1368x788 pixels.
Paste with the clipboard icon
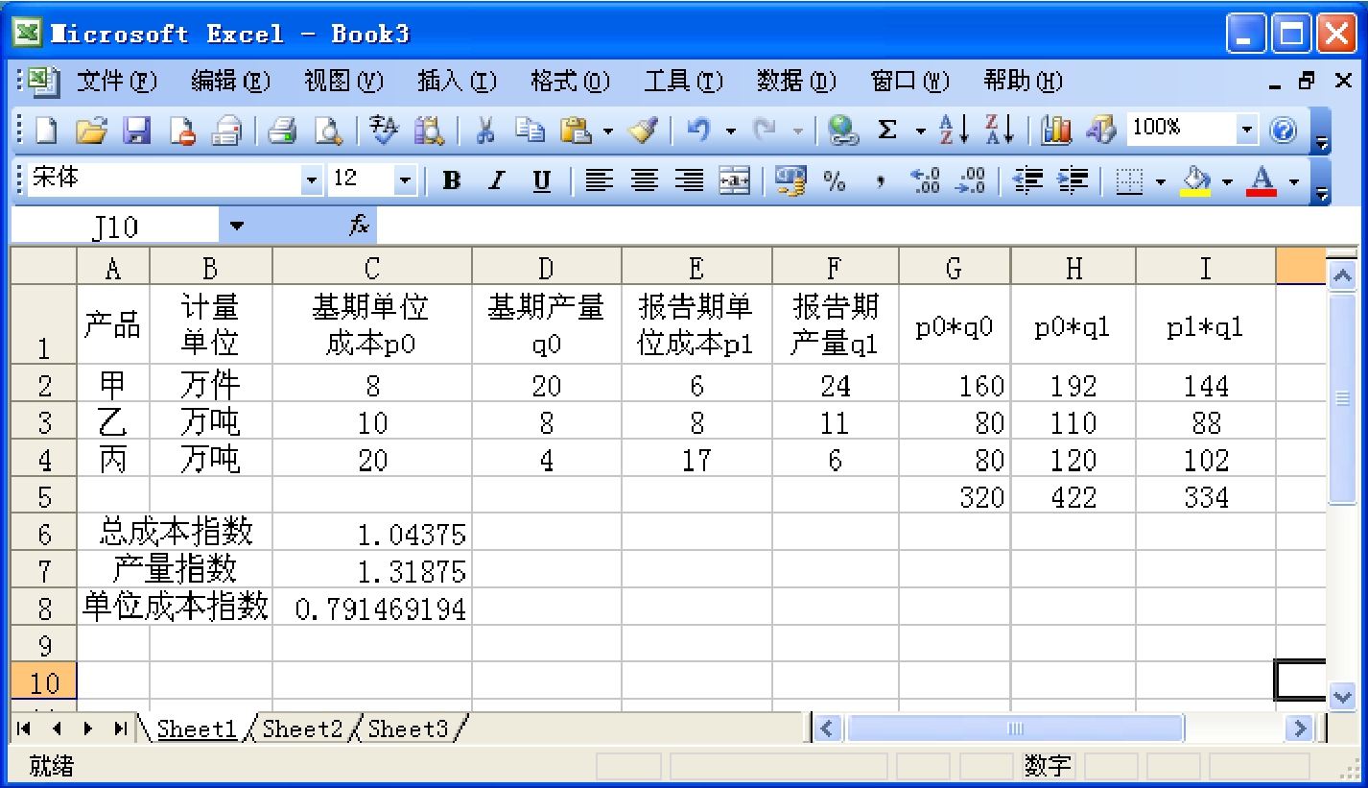point(576,130)
